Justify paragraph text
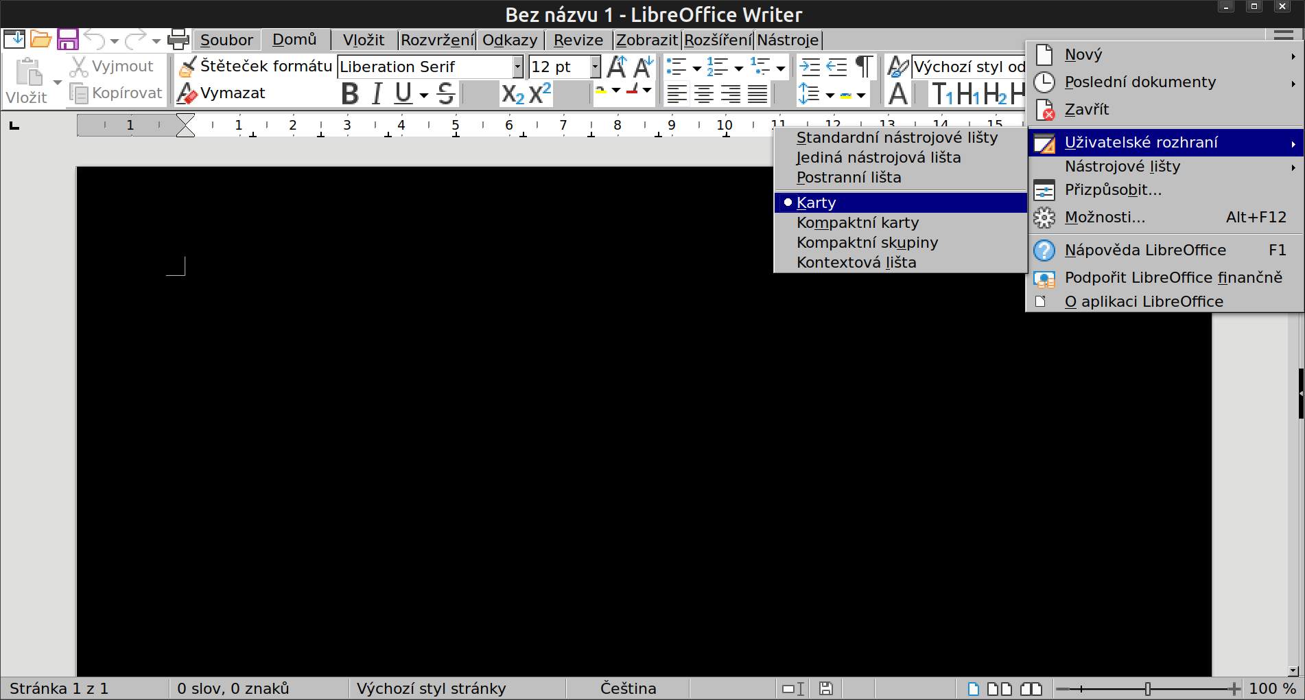Viewport: 1305px width, 700px height. point(757,93)
